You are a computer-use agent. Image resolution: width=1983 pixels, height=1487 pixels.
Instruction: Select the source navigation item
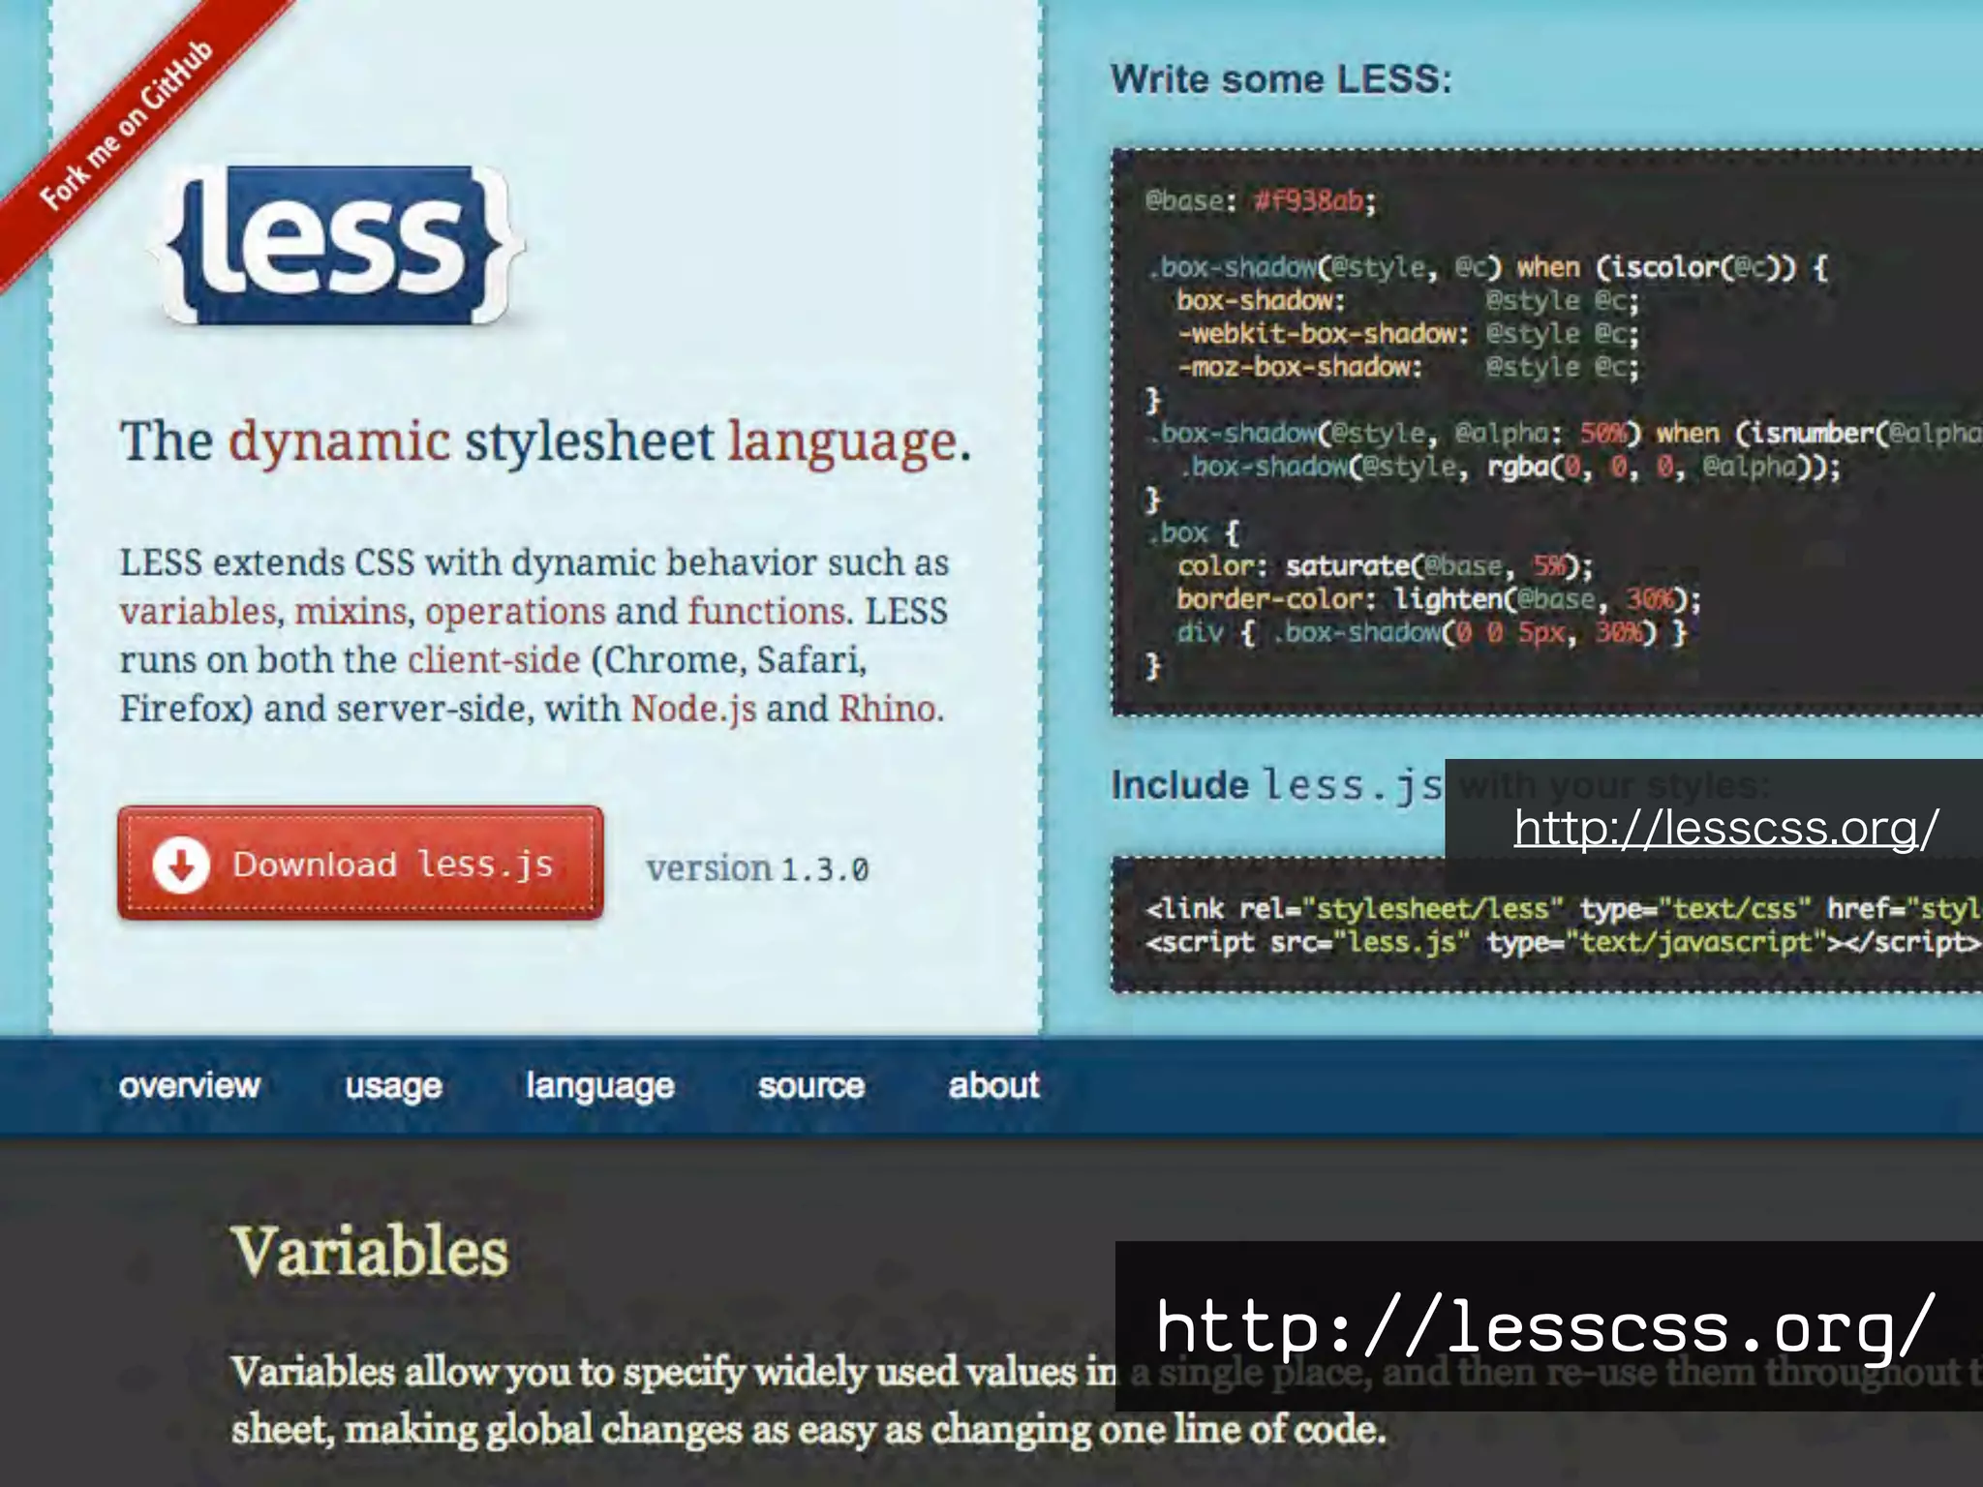pyautogui.click(x=811, y=1086)
